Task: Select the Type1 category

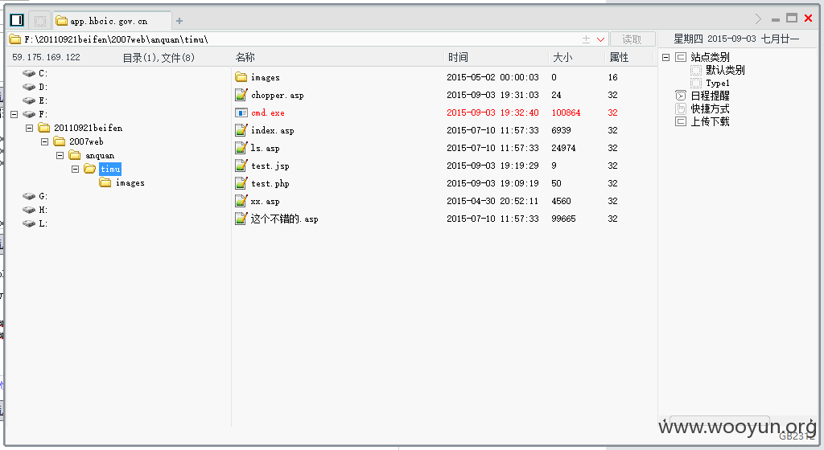Action: click(717, 83)
